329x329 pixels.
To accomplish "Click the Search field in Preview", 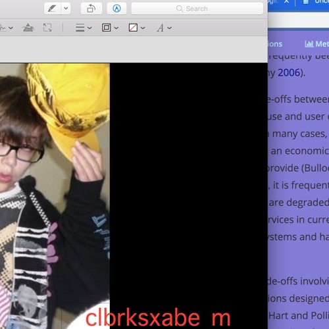I will click(197, 9).
